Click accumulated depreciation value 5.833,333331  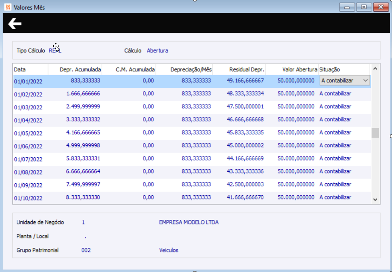pos(83,159)
